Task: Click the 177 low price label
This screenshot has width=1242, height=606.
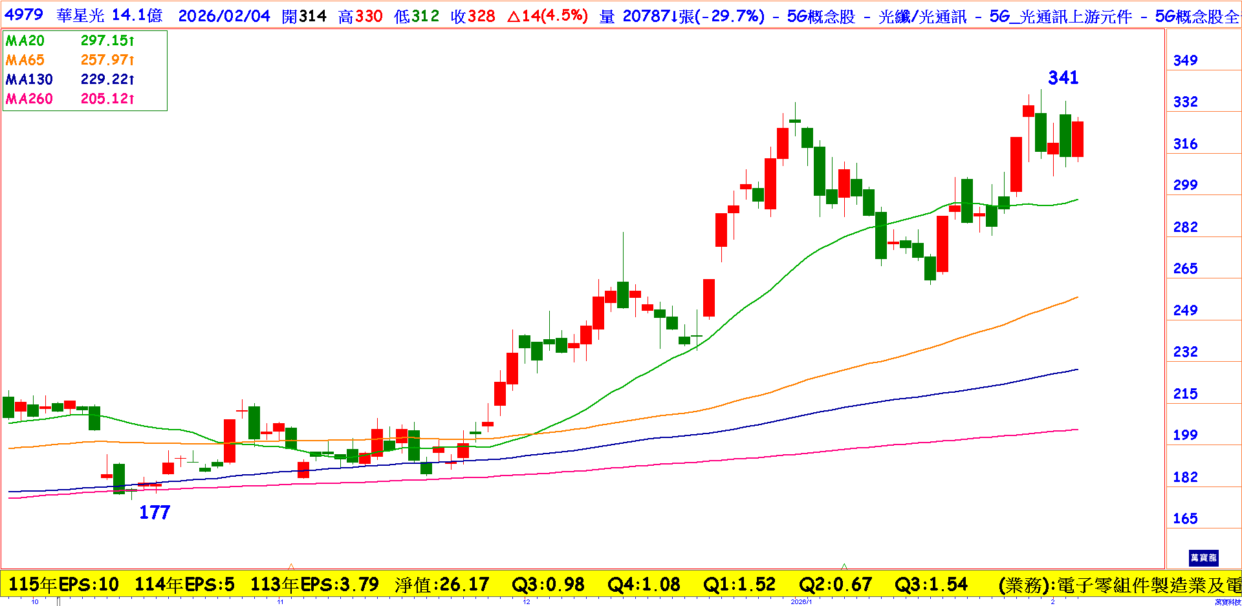Action: [x=155, y=512]
